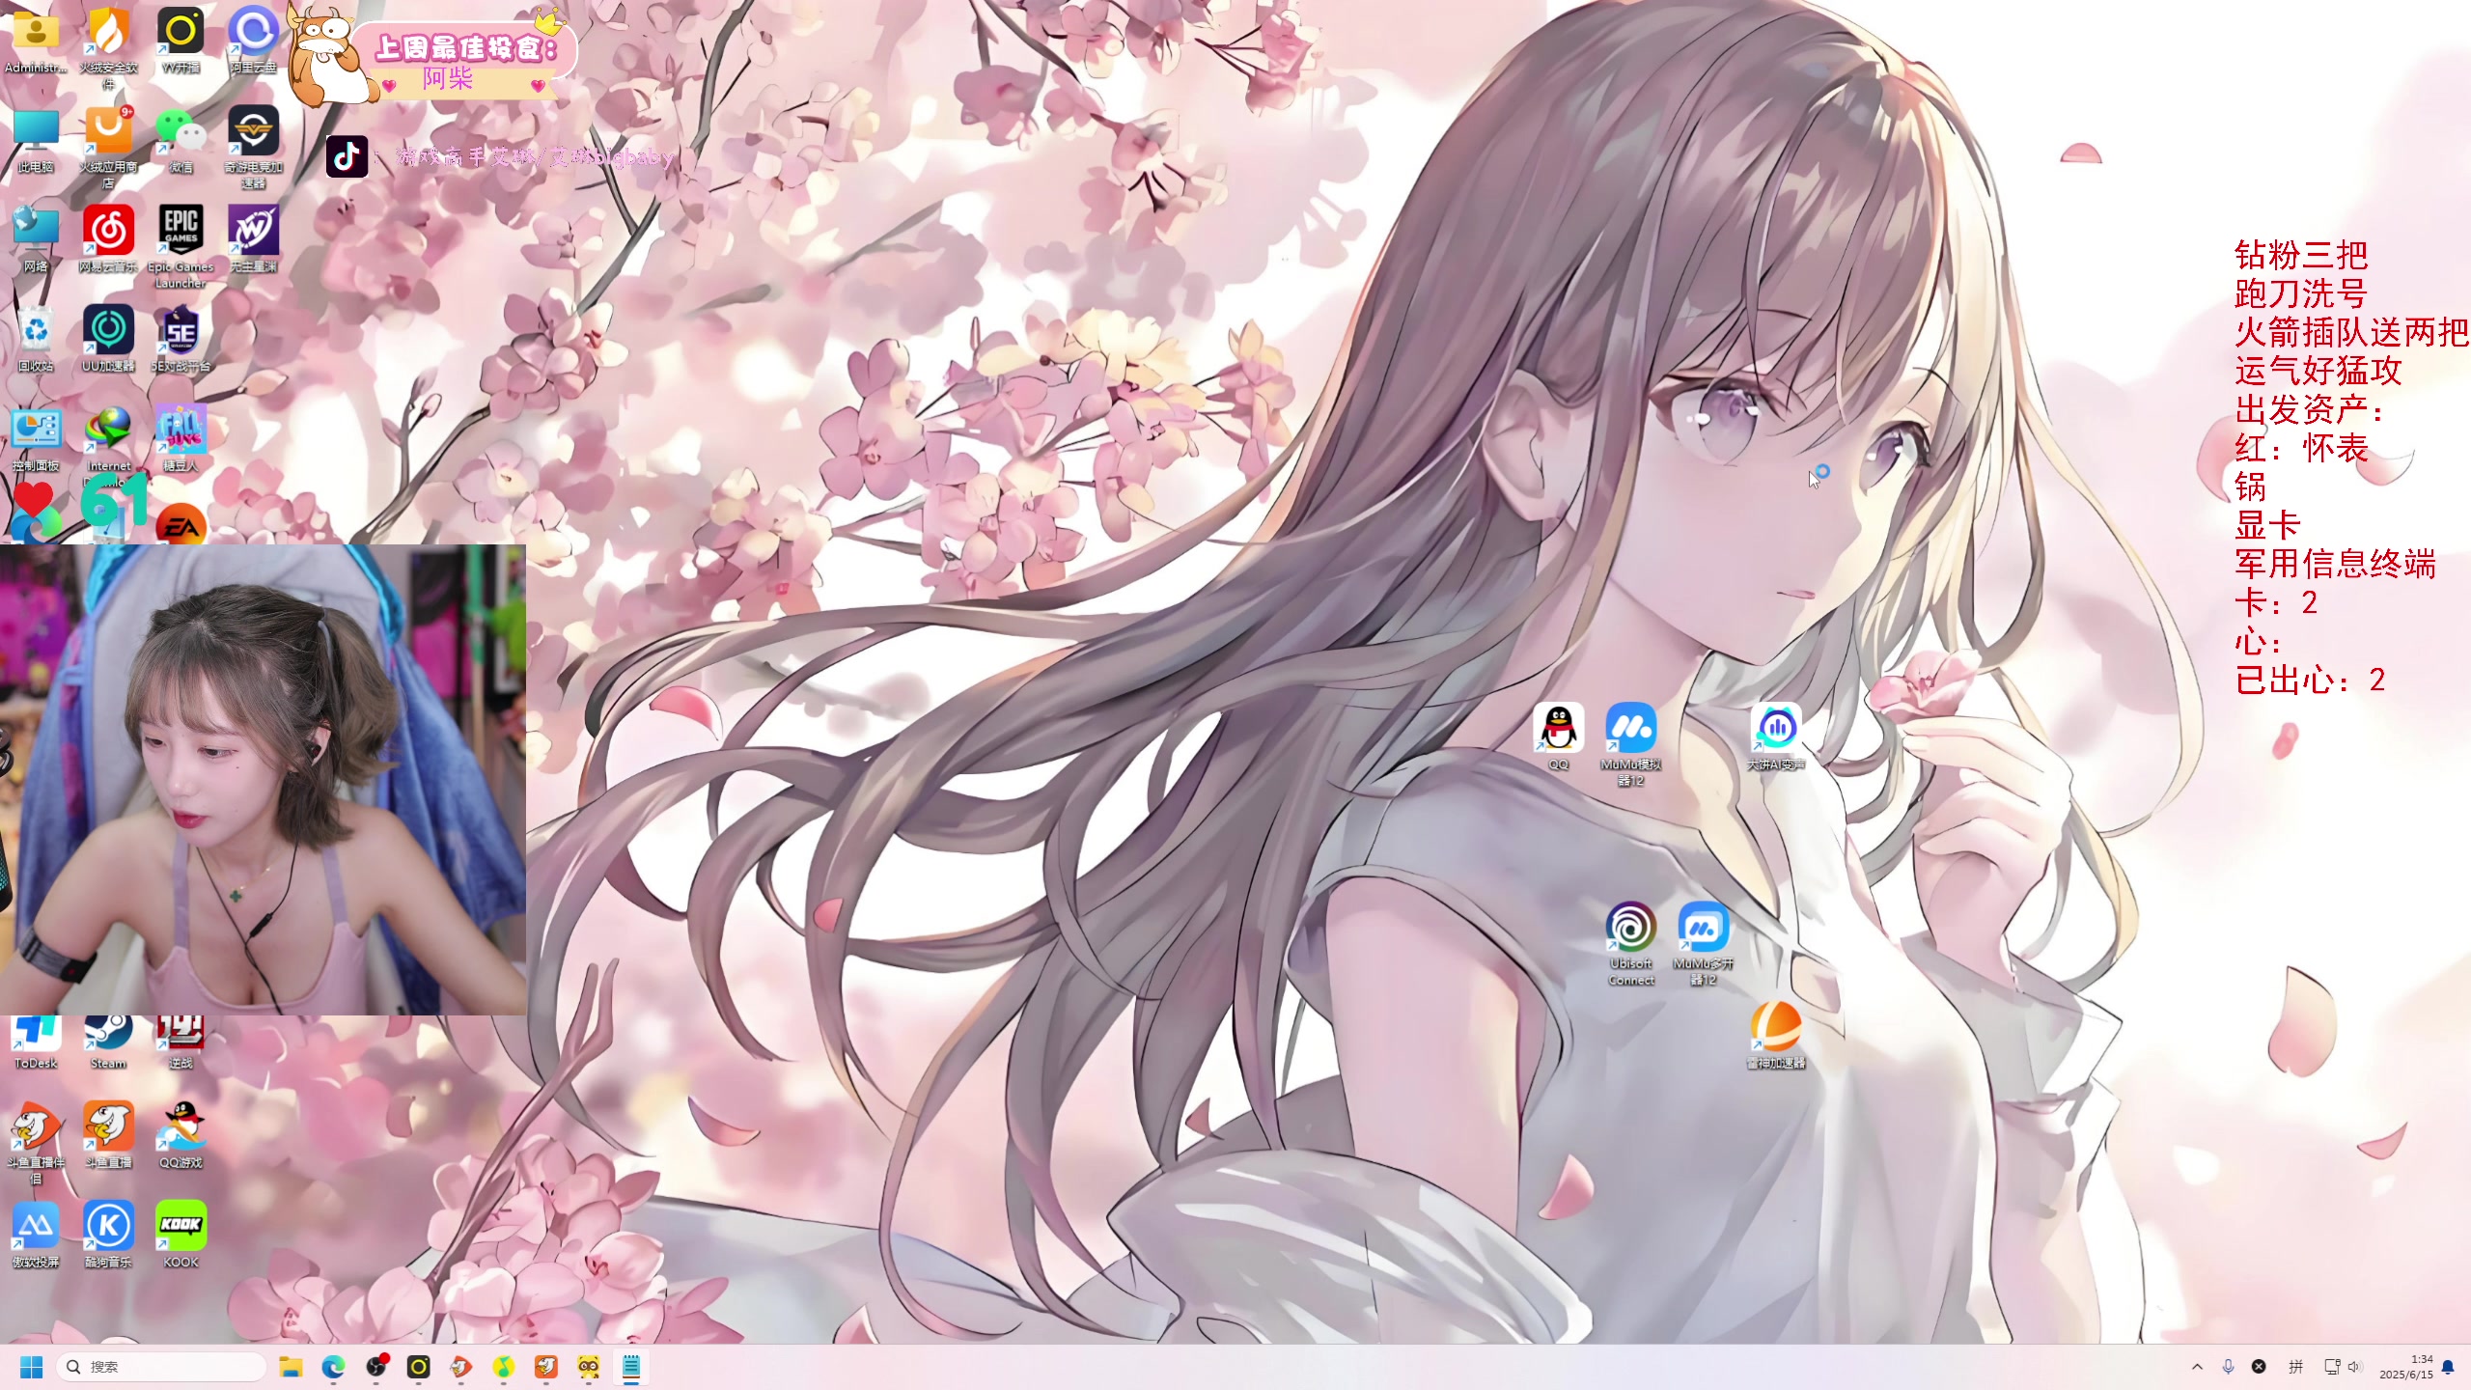
Task: Open QQ音乐 from taskbar
Action: [504, 1367]
